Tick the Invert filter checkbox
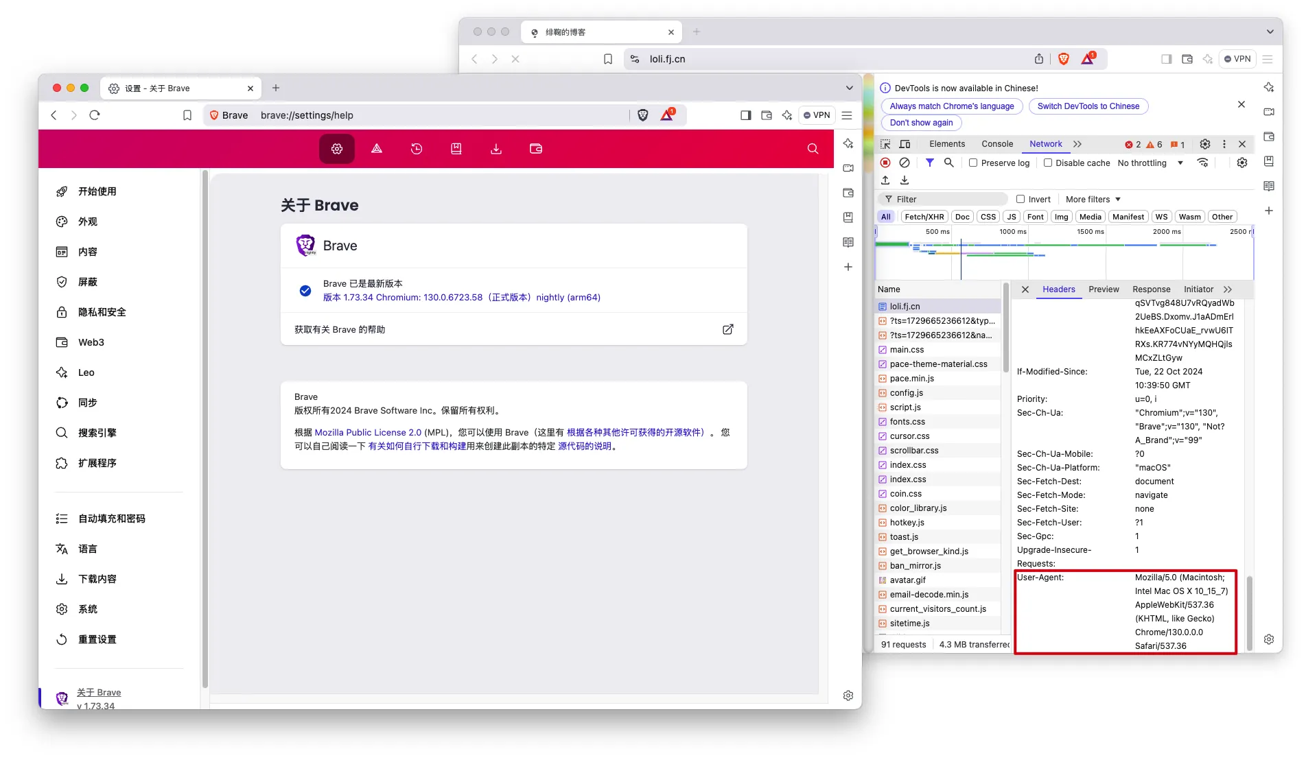The width and height of the screenshot is (1306, 760). point(1021,200)
